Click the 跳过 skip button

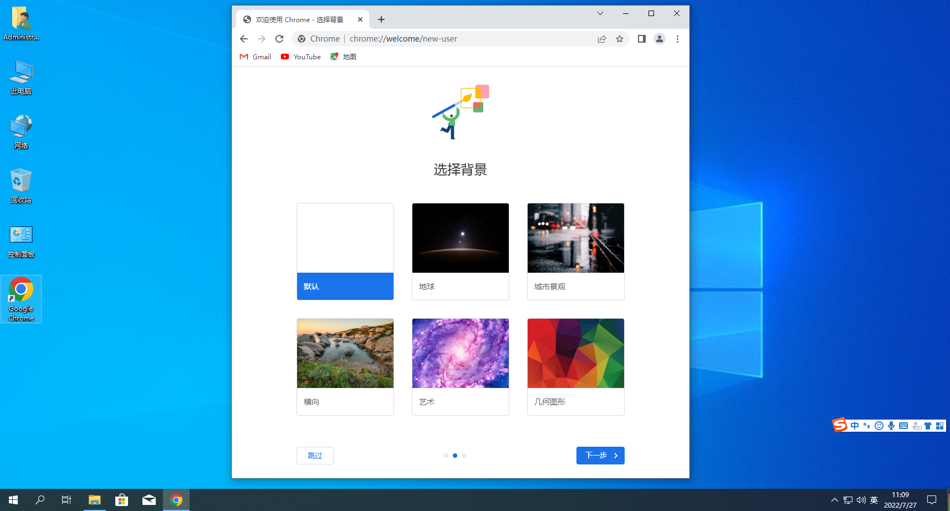[x=315, y=456]
